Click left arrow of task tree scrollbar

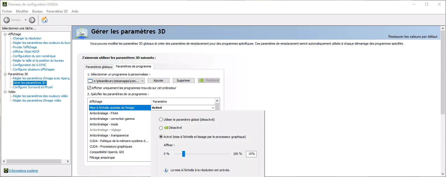point(4,161)
